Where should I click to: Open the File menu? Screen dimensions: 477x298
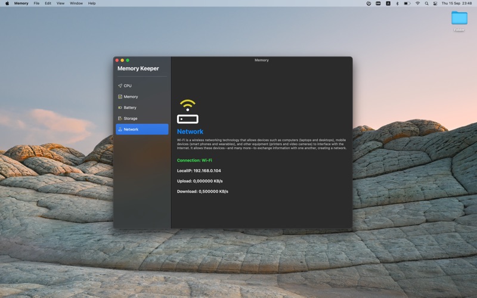pos(36,4)
